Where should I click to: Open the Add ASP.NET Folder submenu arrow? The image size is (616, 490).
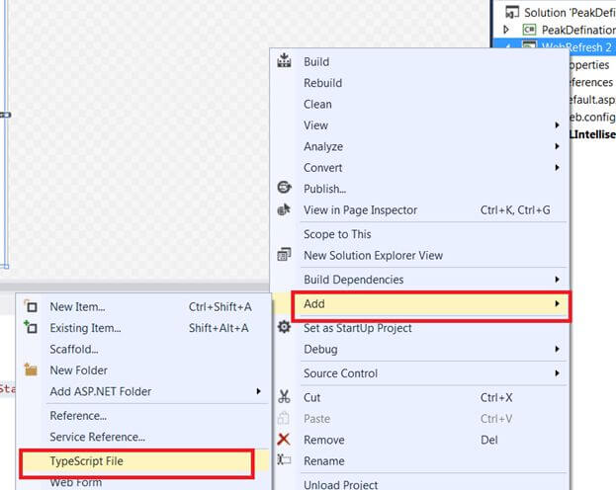[258, 391]
